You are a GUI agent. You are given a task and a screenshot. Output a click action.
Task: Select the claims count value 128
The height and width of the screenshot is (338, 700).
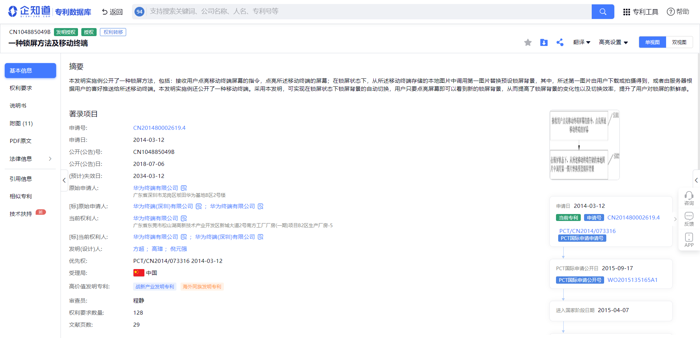tap(138, 313)
